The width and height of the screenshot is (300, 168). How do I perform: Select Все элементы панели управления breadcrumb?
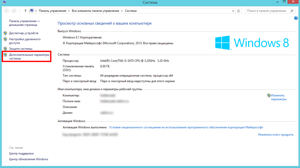pos(96,11)
